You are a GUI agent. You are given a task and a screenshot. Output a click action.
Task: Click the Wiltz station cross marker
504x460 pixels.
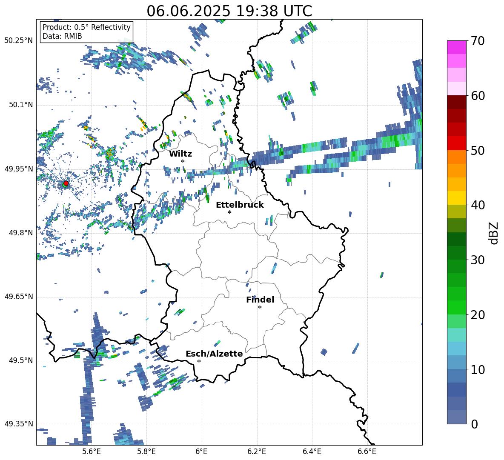[x=183, y=161]
